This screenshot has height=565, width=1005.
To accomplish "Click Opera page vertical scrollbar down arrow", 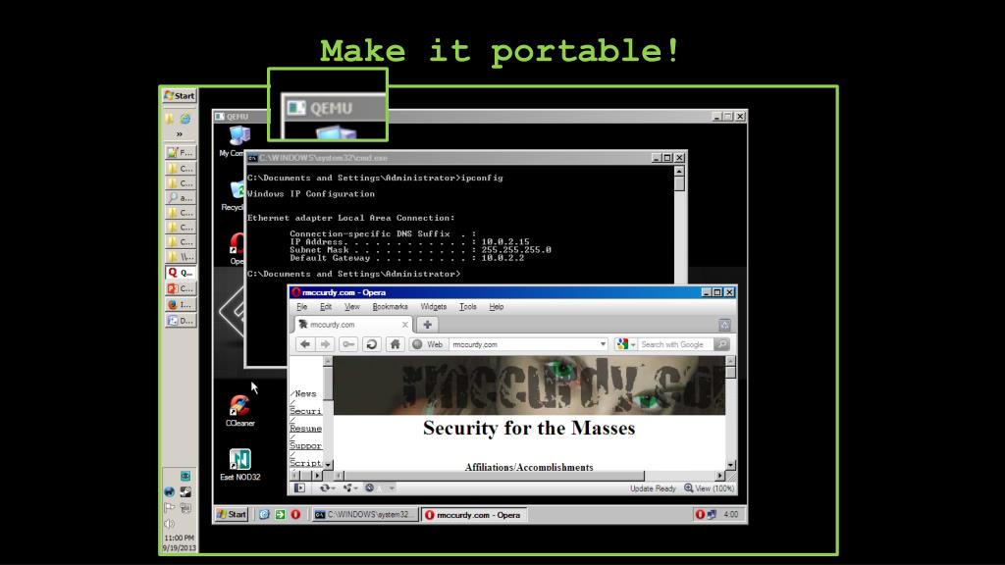I will 730,464.
